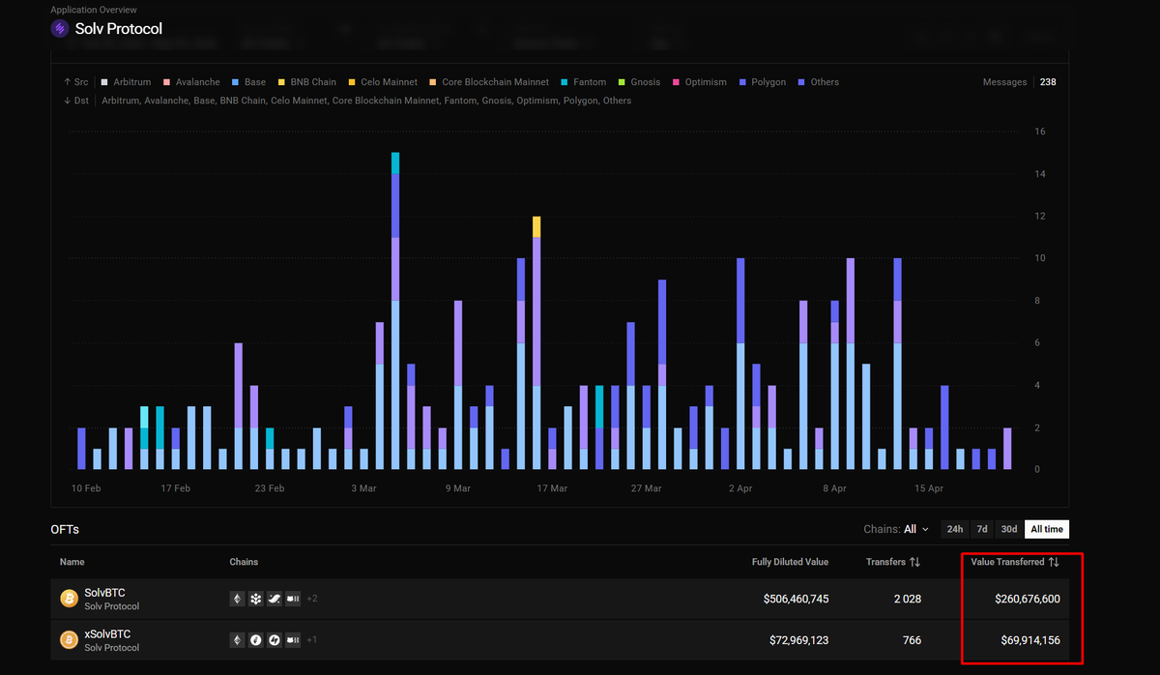Toggle the Celo Mainnet series in the legend
The image size is (1160, 675).
click(x=383, y=82)
